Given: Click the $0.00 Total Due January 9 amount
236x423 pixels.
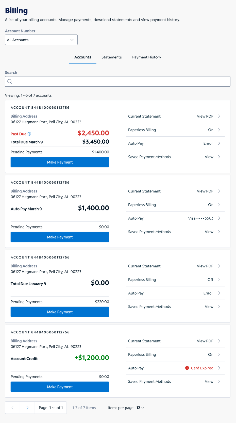Looking at the screenshot, I should point(100,283).
